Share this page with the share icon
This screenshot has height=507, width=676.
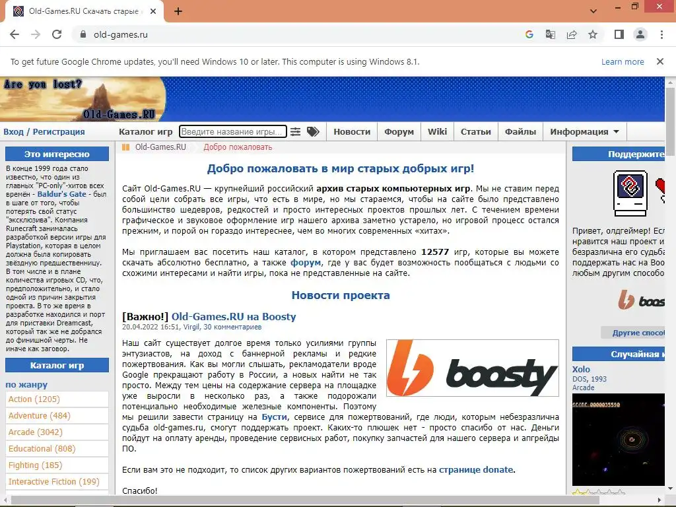[x=572, y=34]
